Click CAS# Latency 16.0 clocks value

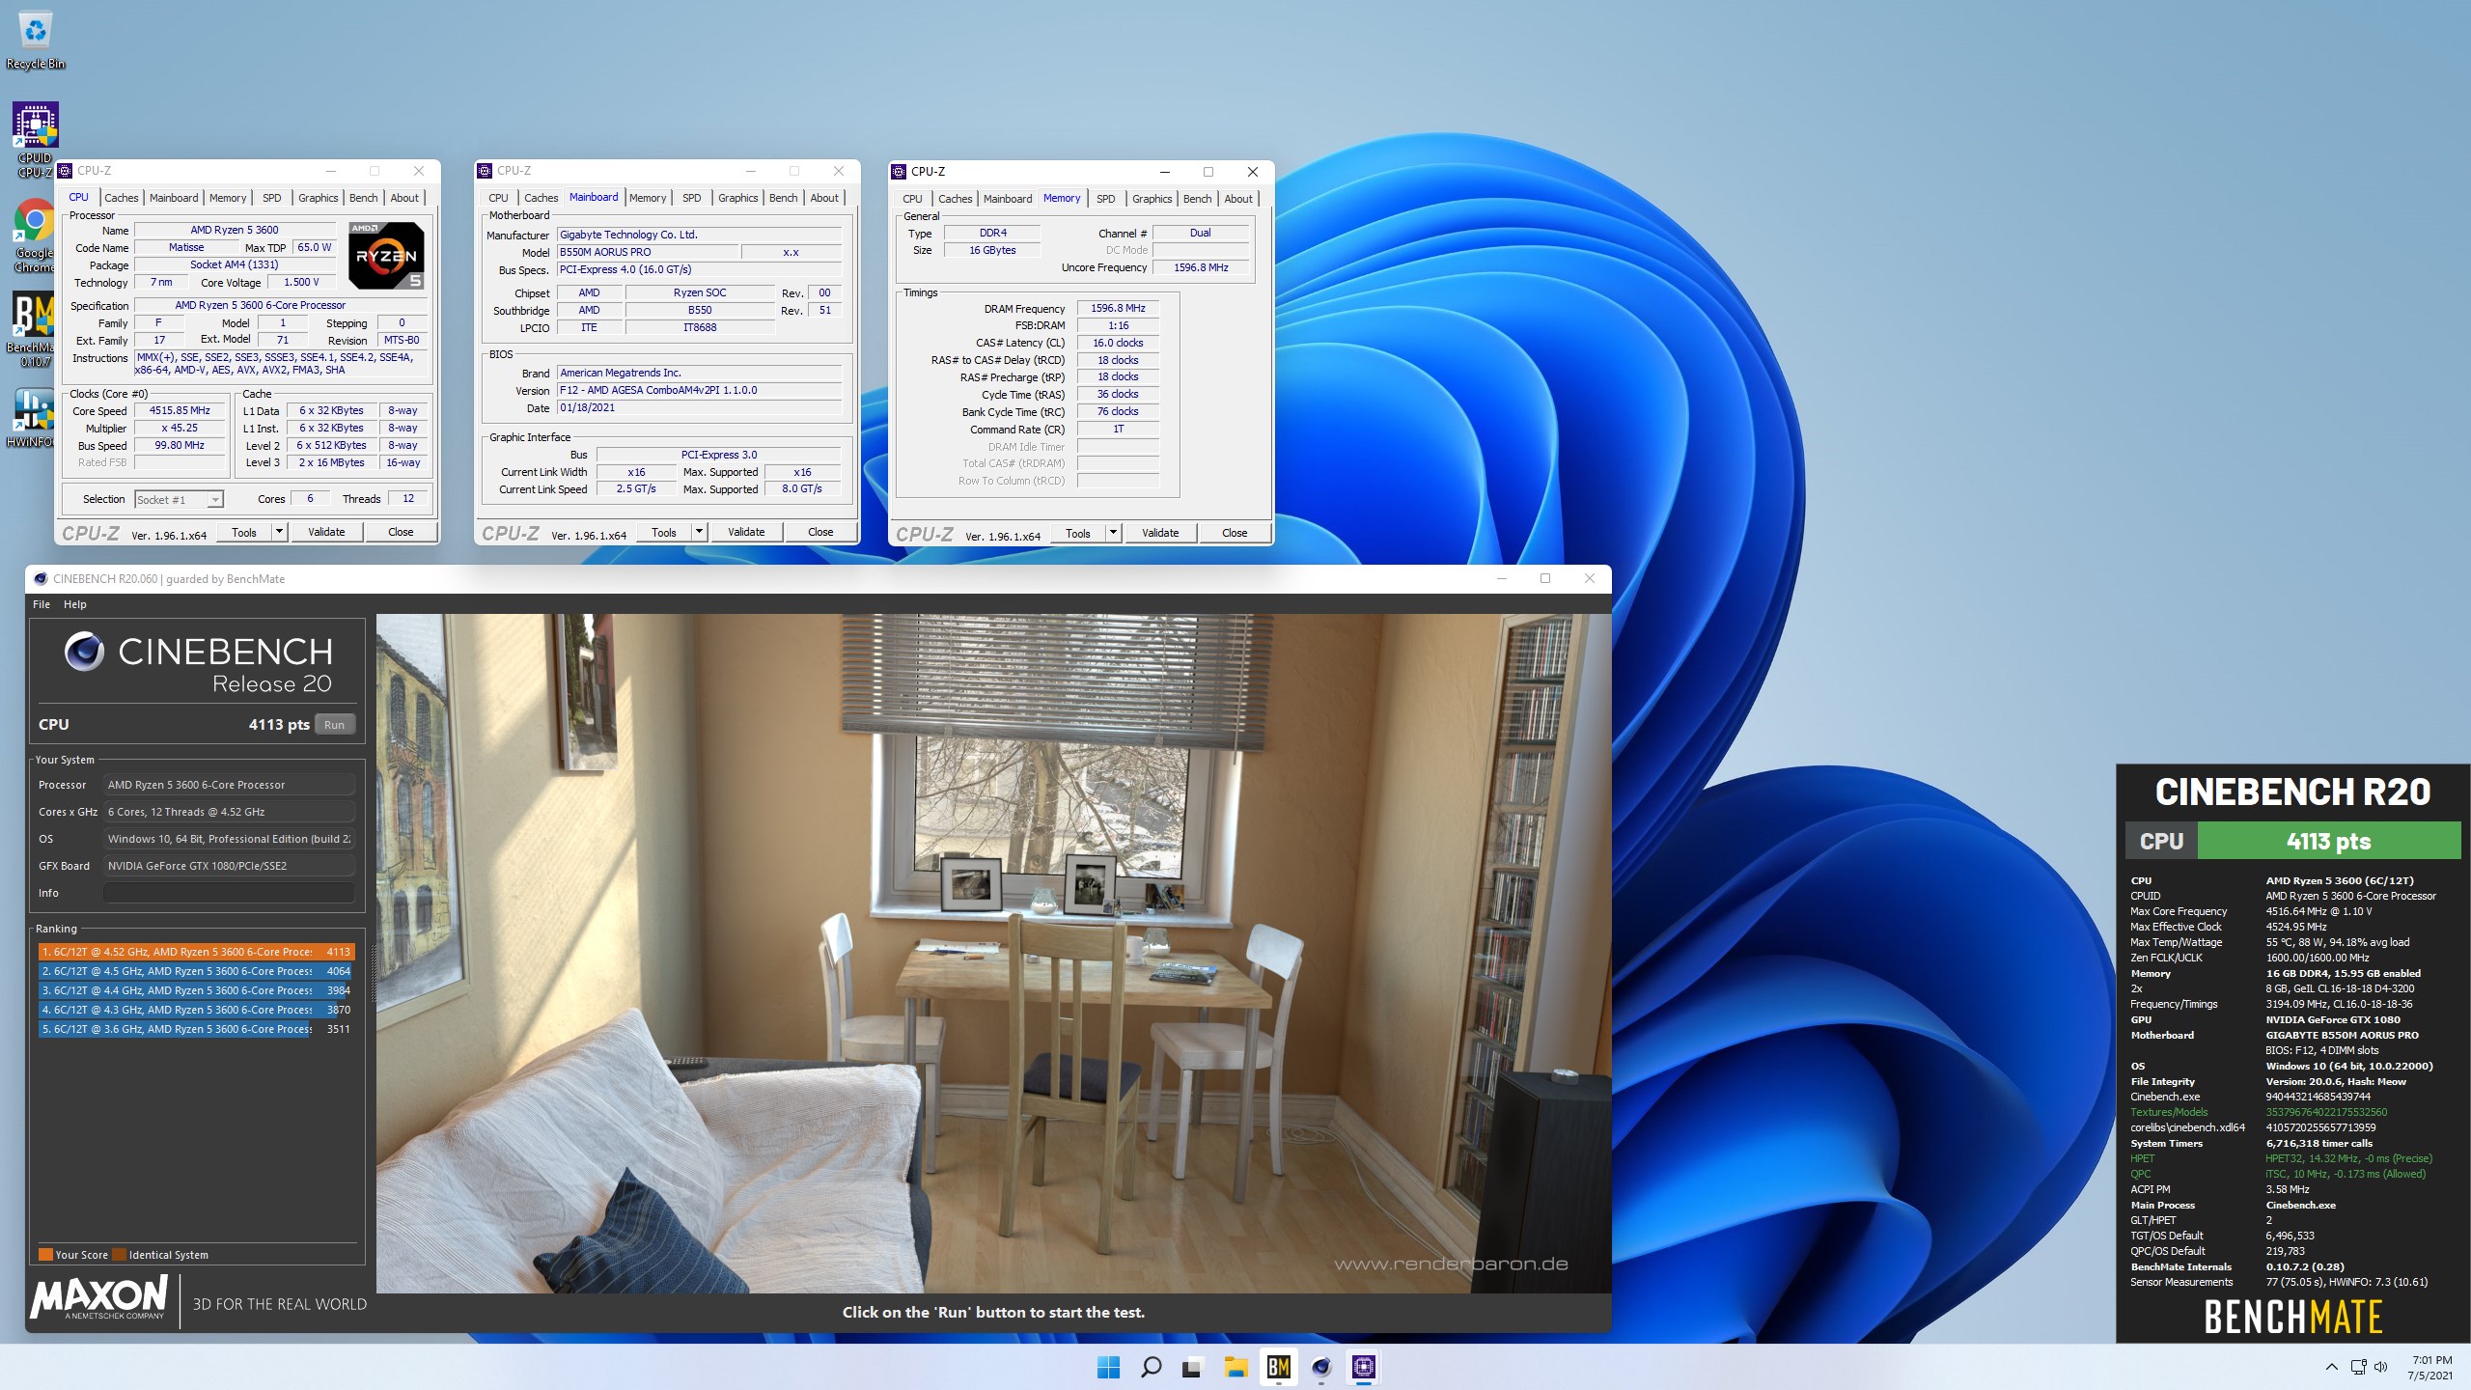(x=1118, y=343)
